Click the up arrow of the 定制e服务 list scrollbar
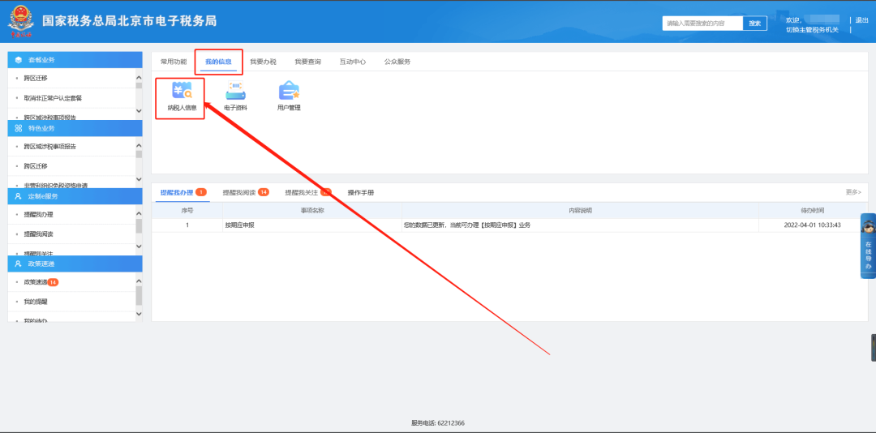The width and height of the screenshot is (876, 433). pyautogui.click(x=140, y=214)
